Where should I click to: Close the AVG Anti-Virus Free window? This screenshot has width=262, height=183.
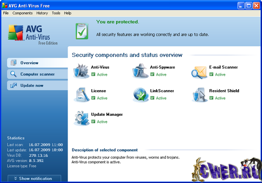click(256, 6)
